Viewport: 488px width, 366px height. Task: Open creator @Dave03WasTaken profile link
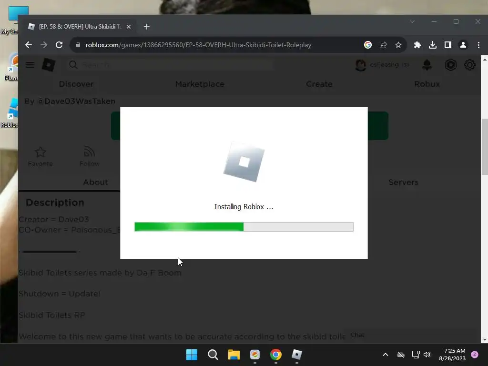point(76,101)
